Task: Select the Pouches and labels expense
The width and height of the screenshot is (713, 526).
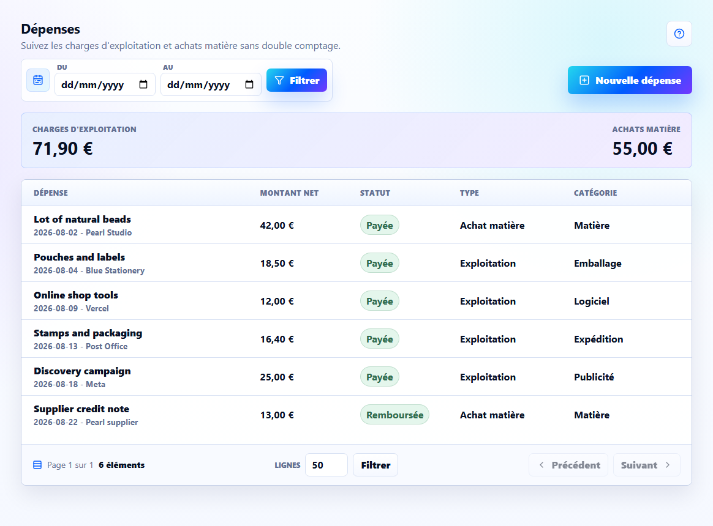Action: 356,263
